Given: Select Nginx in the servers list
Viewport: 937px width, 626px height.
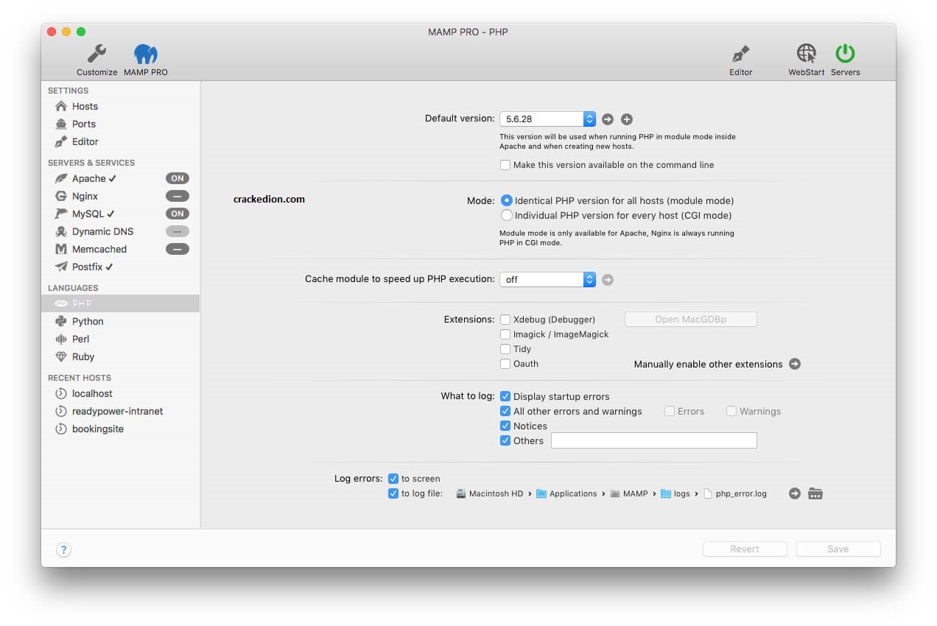Looking at the screenshot, I should tap(120, 196).
